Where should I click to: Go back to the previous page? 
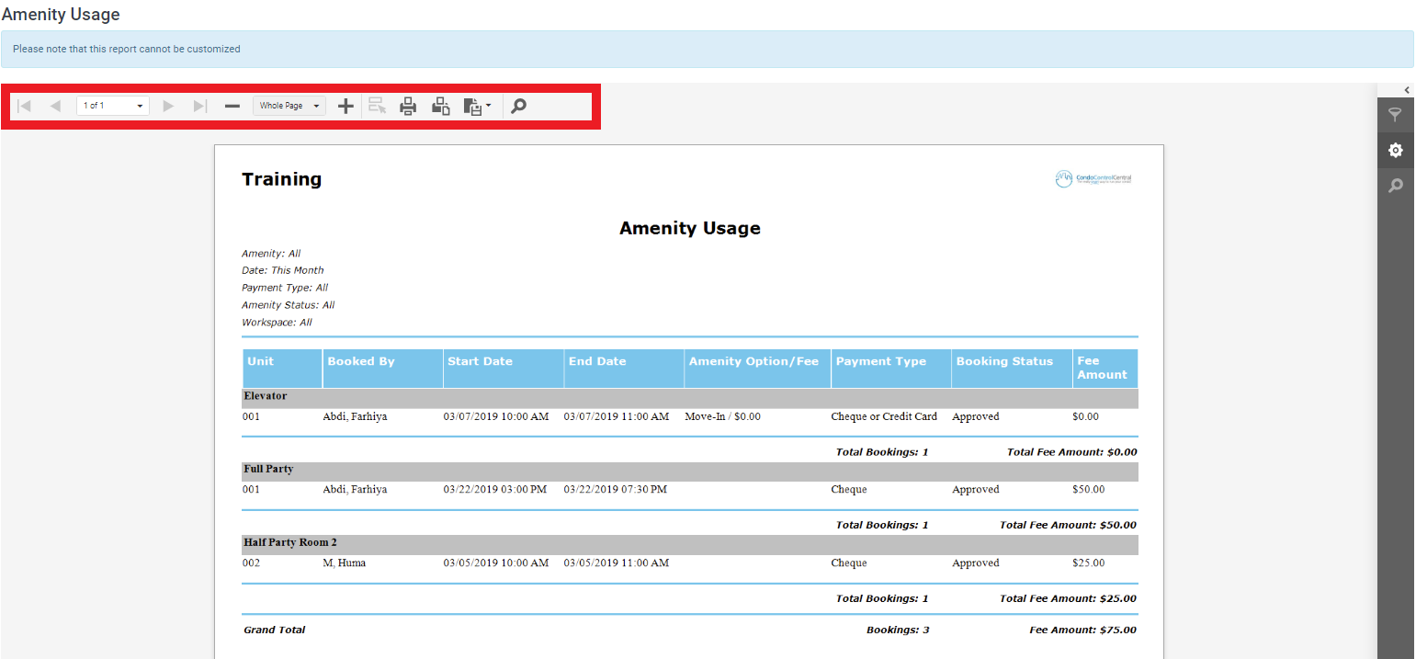pos(55,106)
